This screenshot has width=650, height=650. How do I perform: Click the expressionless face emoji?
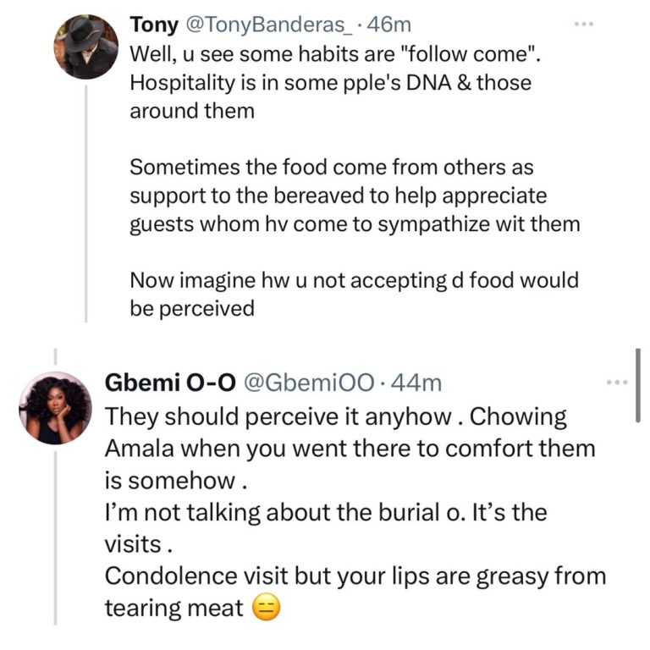click(267, 607)
